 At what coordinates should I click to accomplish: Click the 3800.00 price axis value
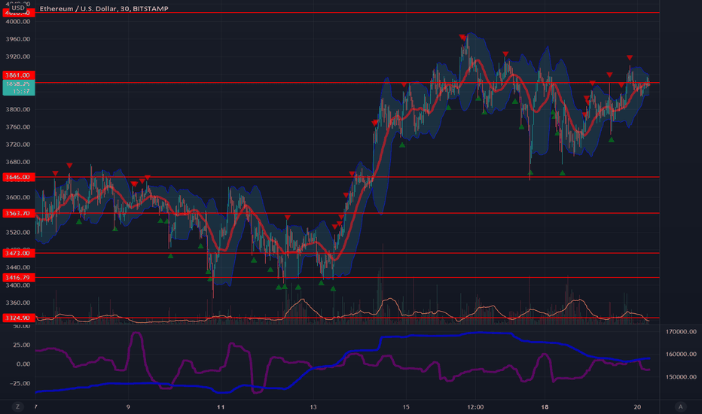tap(18, 109)
